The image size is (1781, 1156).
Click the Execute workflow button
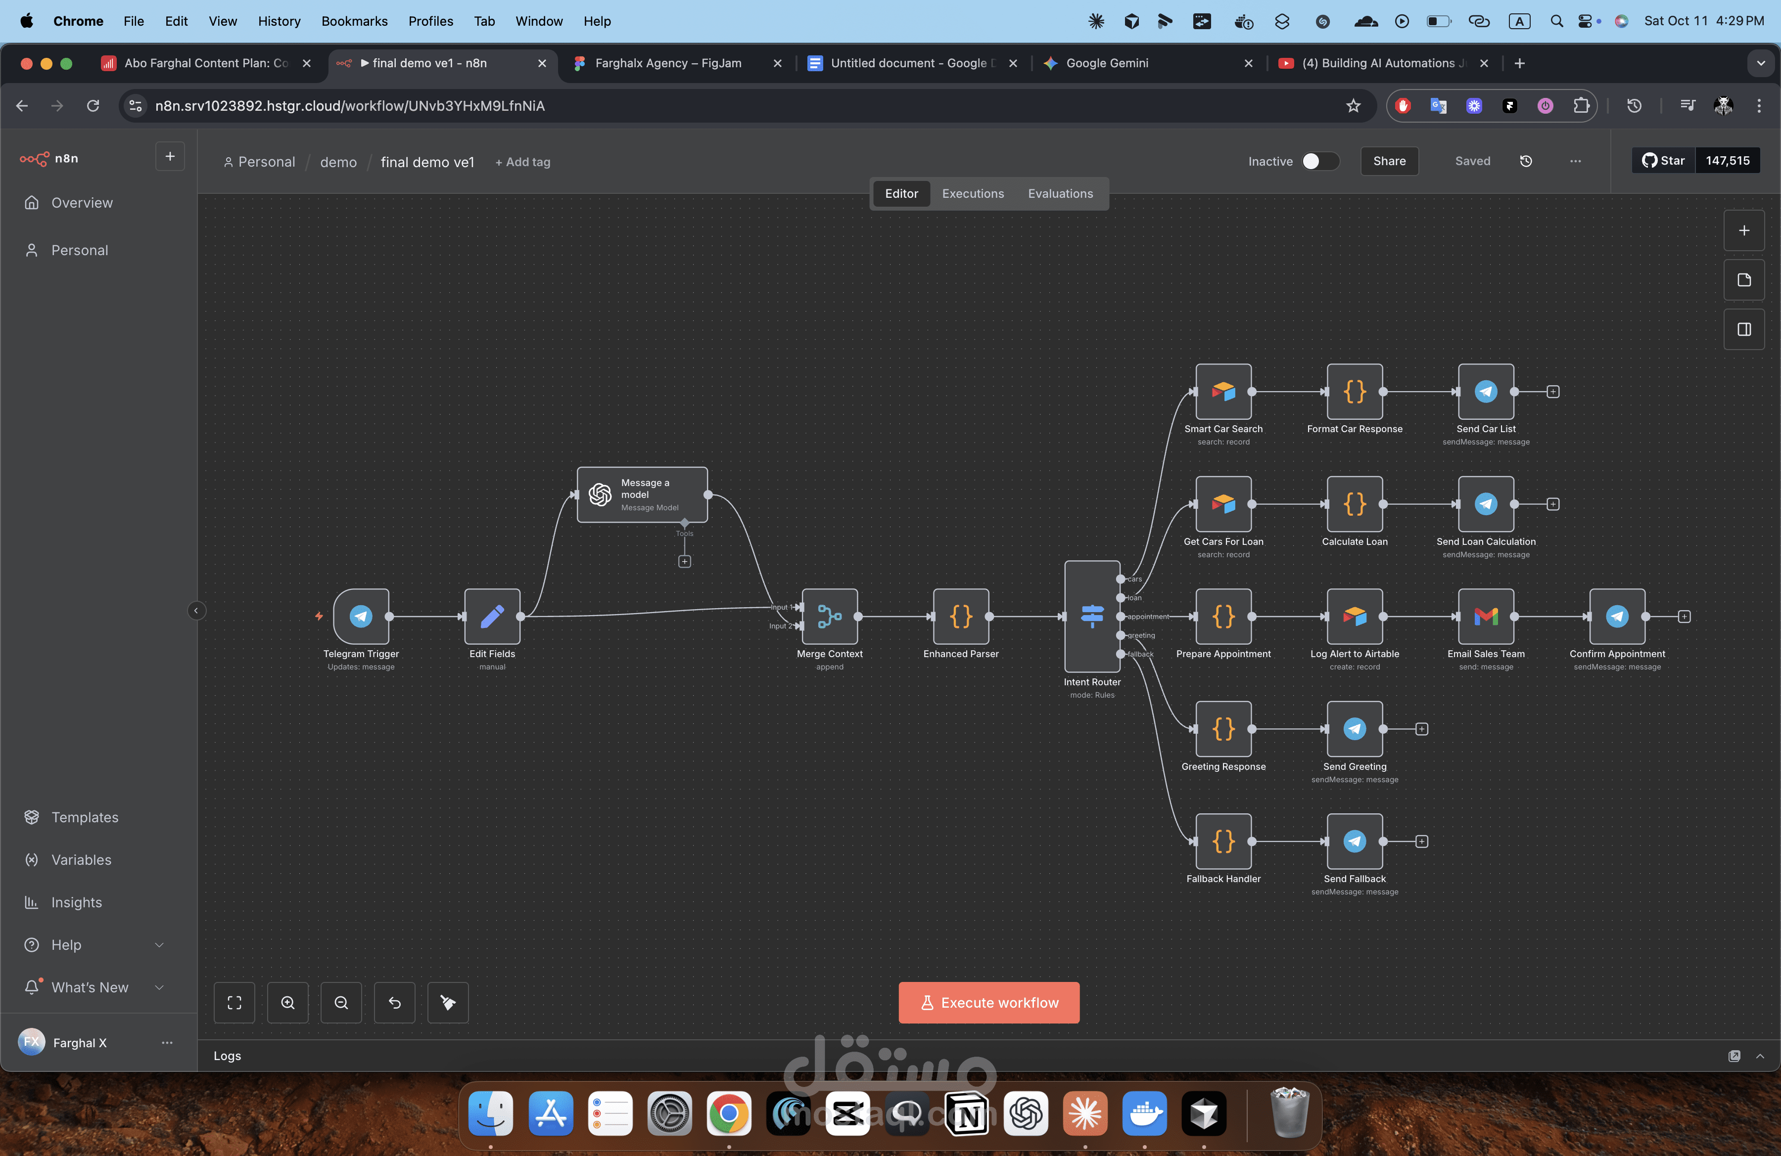(988, 1002)
